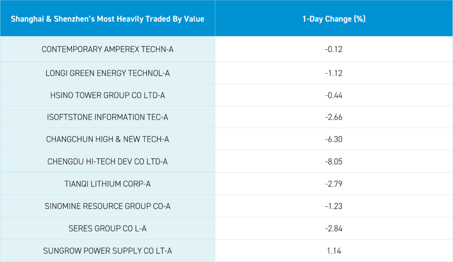Click CHANGCHUN HIGH & NEW TECH-A cell
The height and width of the screenshot is (262, 453).
(107, 139)
